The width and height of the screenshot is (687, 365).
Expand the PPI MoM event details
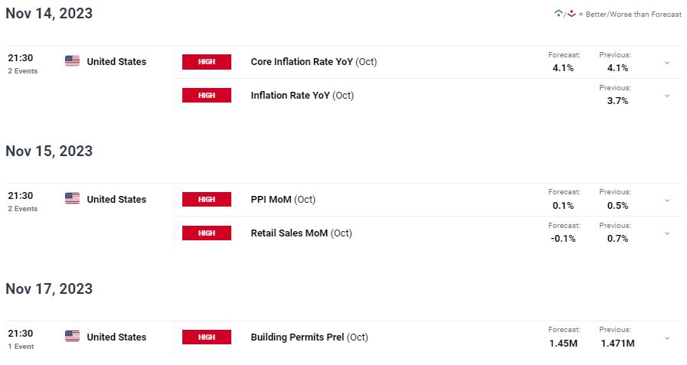[667, 200]
